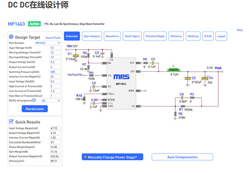Expand the R3/C6 Arrangement dropdown
The height and width of the screenshot is (173, 249).
pyautogui.click(x=51, y=101)
